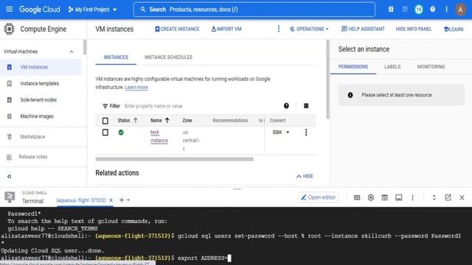This screenshot has width=472, height=265.
Task: Click the Cloud Shell terminal logo icon
Action: coord(10,197)
